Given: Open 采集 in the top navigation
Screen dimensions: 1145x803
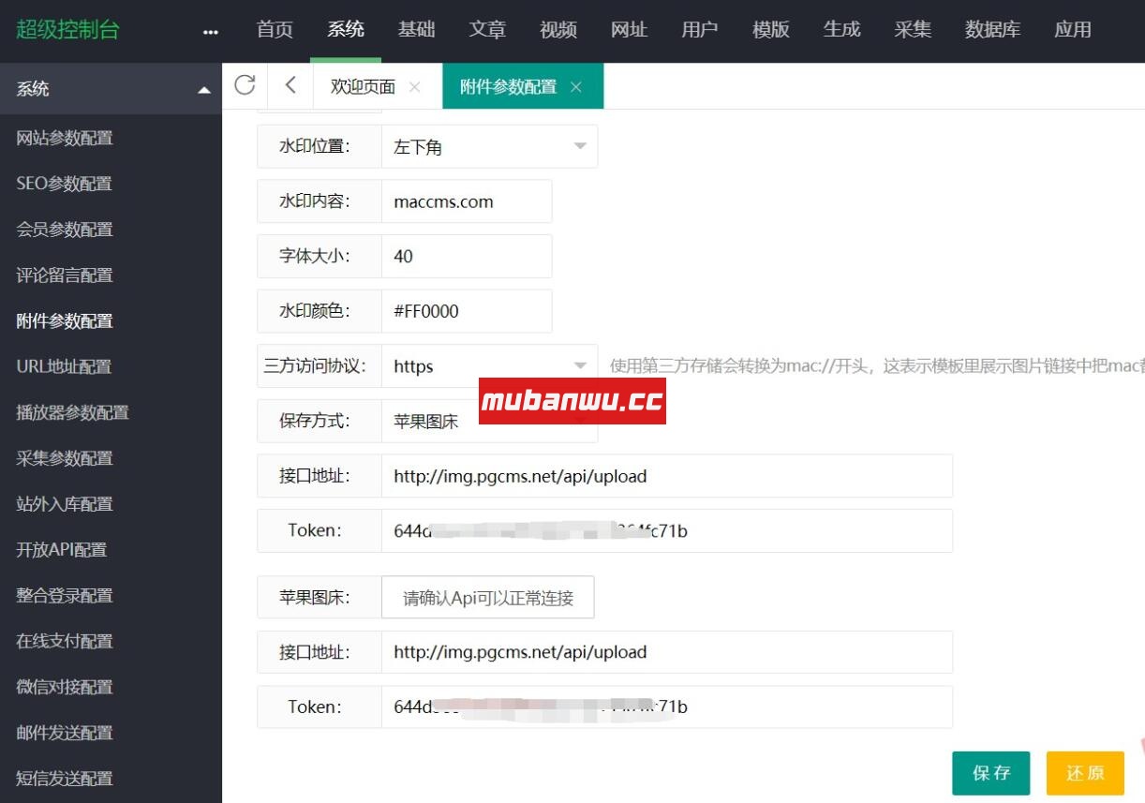Looking at the screenshot, I should pos(913,30).
